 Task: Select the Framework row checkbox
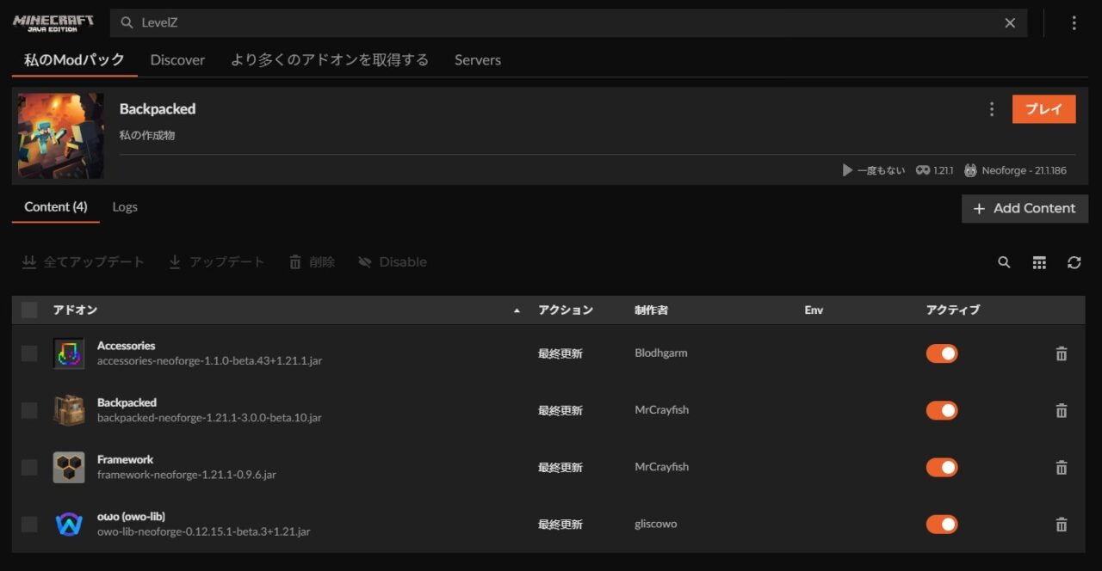point(29,467)
